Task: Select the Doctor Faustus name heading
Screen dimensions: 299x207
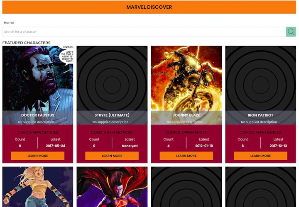Action: coord(38,115)
